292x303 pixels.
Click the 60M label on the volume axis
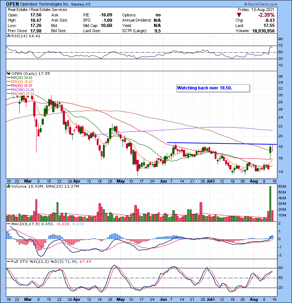point(282,187)
